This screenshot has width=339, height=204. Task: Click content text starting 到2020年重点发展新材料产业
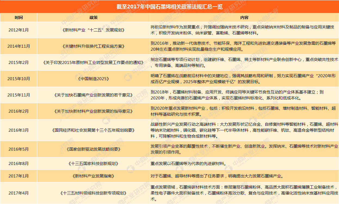tap(243, 111)
